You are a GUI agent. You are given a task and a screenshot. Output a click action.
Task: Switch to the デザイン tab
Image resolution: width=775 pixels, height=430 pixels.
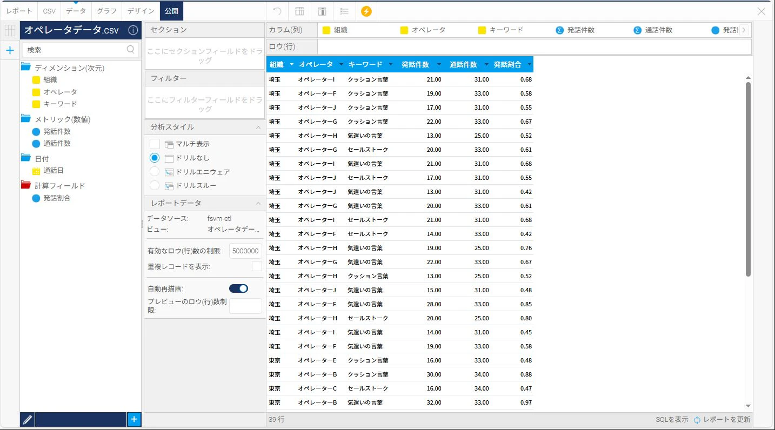pos(141,11)
